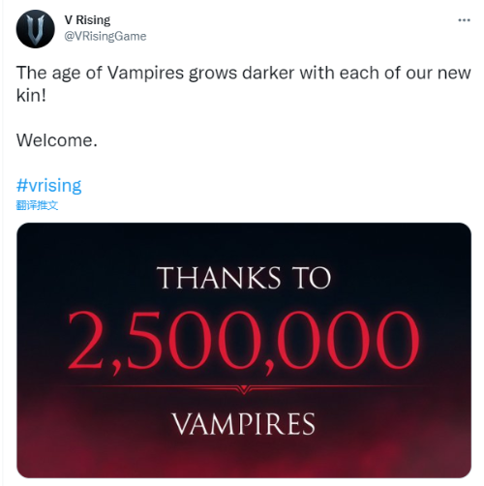Click the 翻译推文 translate tweet link

click(x=37, y=205)
